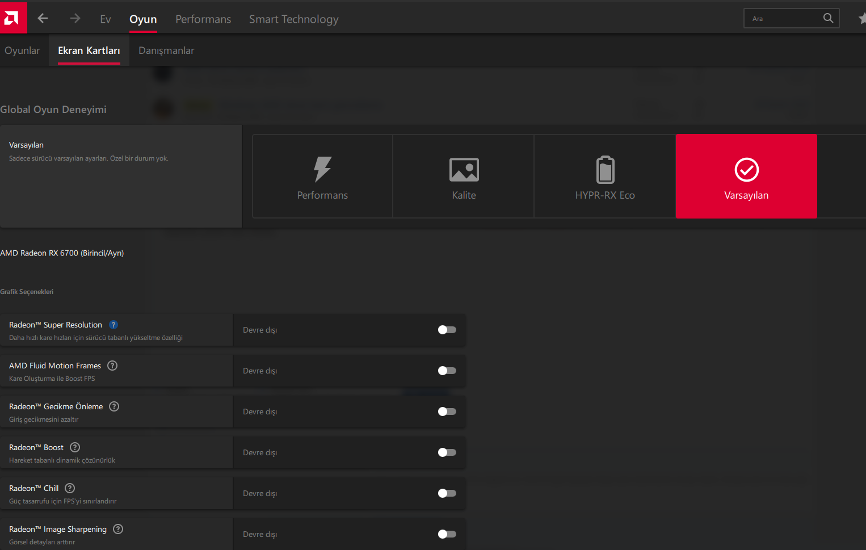Viewport: 866px width, 550px height.
Task: View help for Radeon Chill
Action: click(70, 488)
